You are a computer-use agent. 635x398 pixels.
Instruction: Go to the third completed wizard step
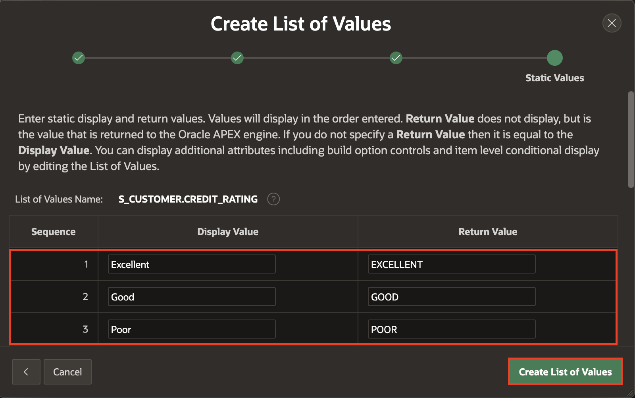click(396, 58)
